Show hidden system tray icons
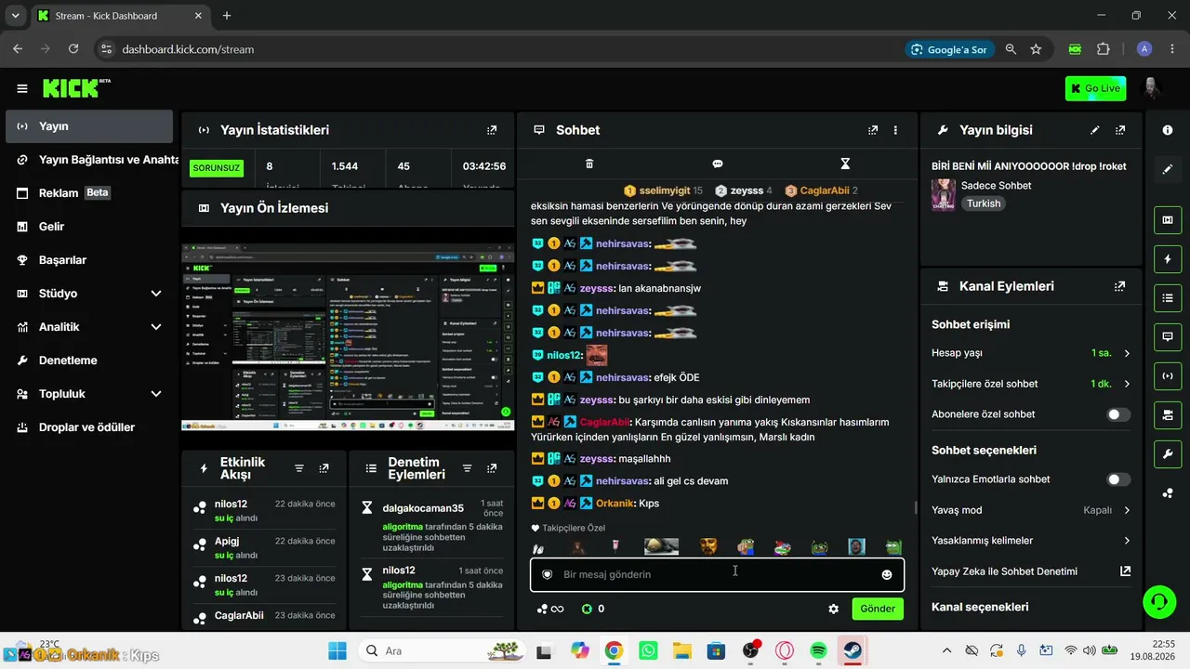This screenshot has height=669, width=1190. (946, 650)
